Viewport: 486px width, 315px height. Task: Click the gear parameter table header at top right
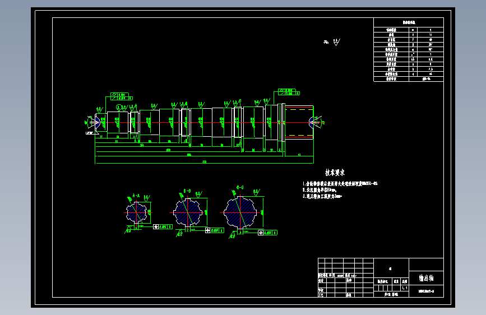coord(409,22)
